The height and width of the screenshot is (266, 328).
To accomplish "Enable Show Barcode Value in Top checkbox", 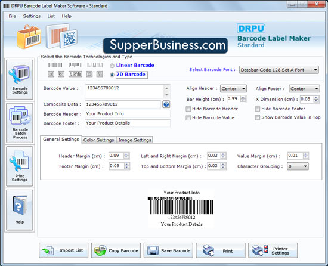I will 258,117.
